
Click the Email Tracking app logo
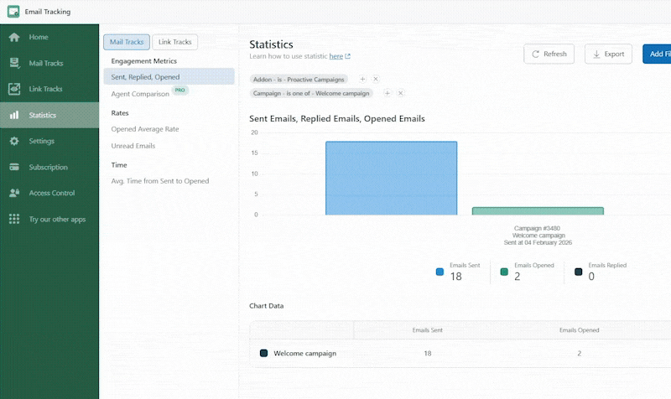(13, 12)
